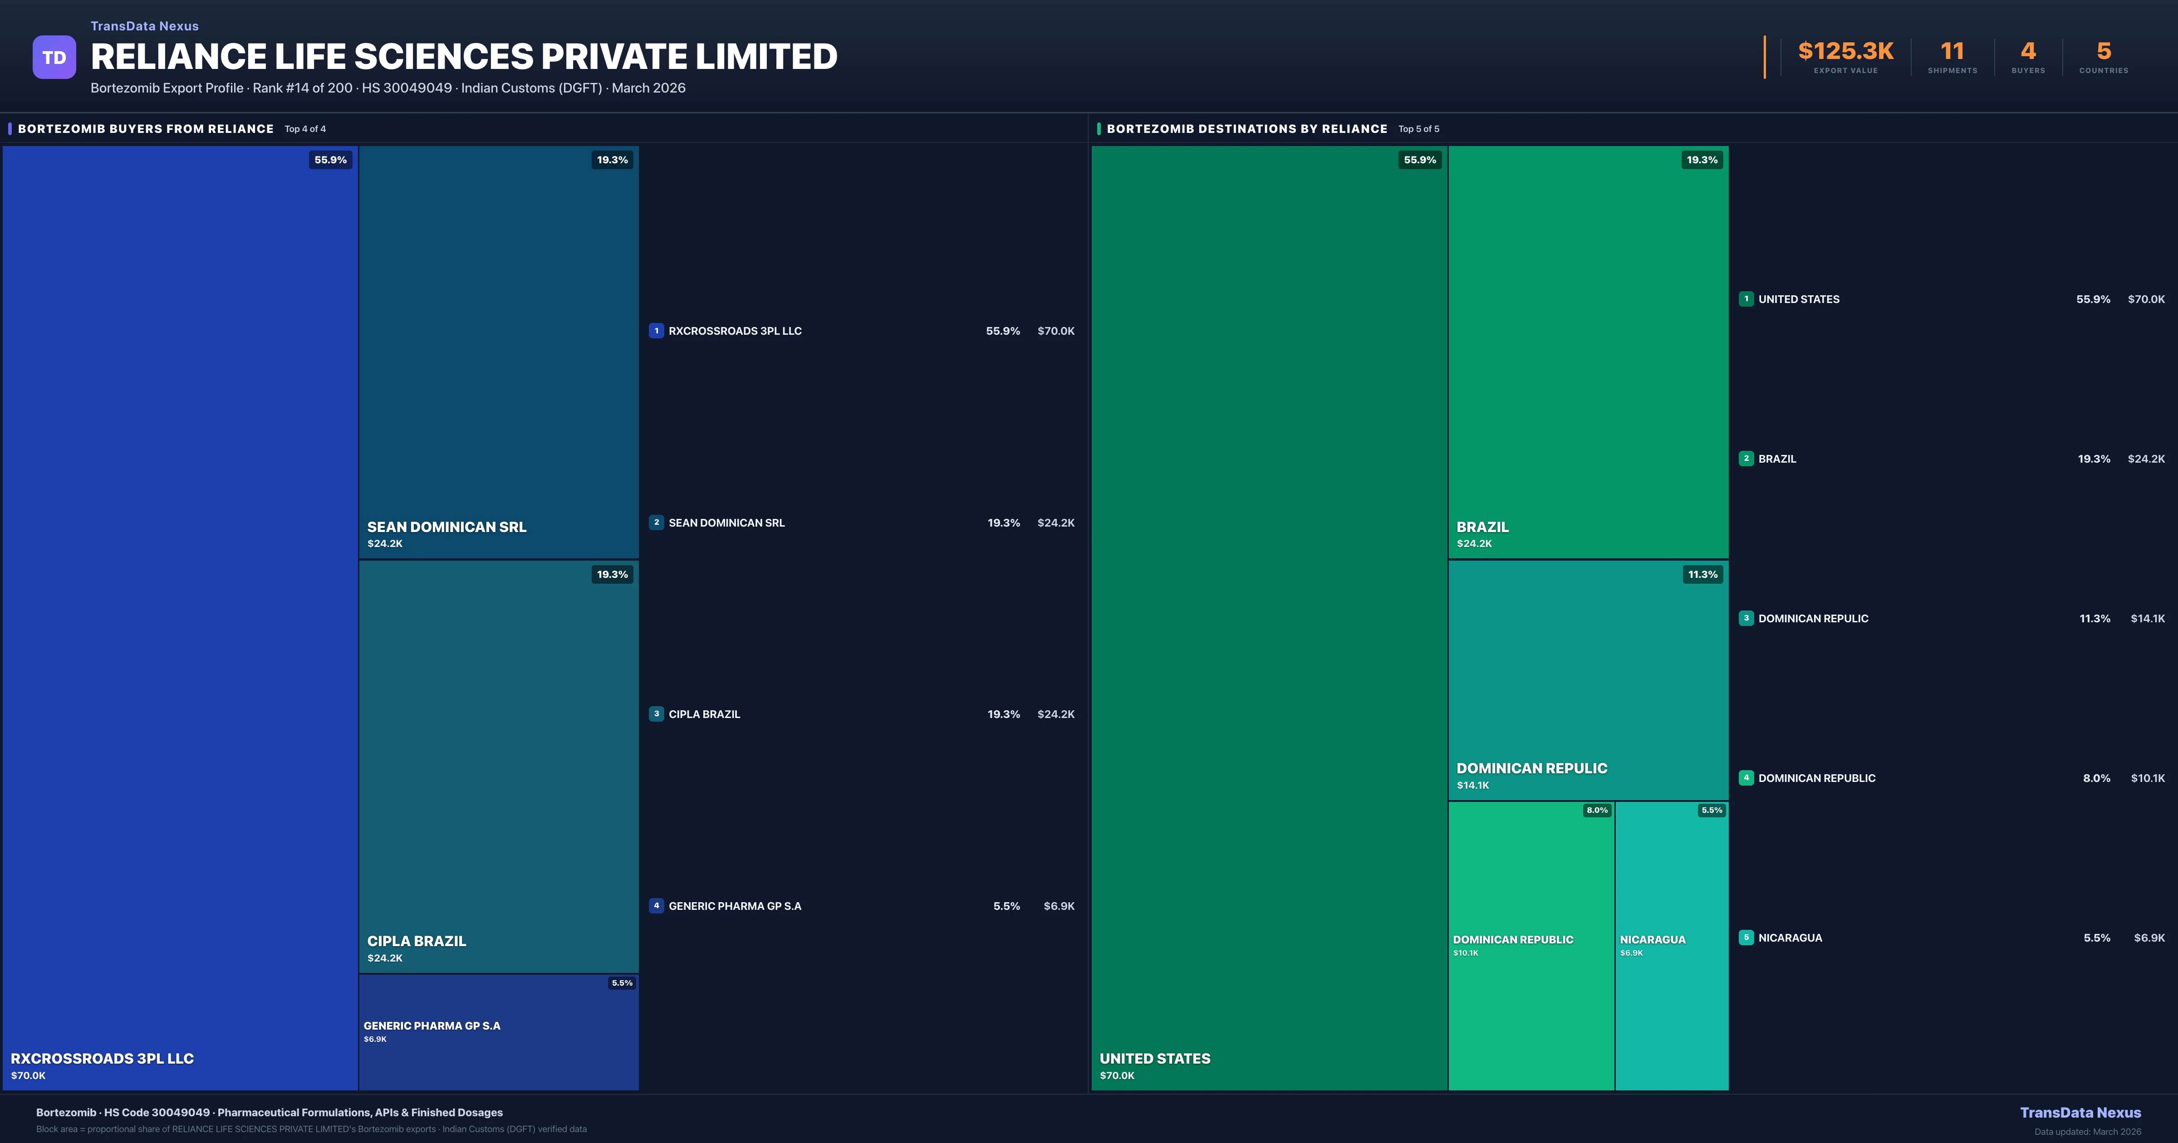Expand the Top 4 of 4 buyers list

pos(306,128)
